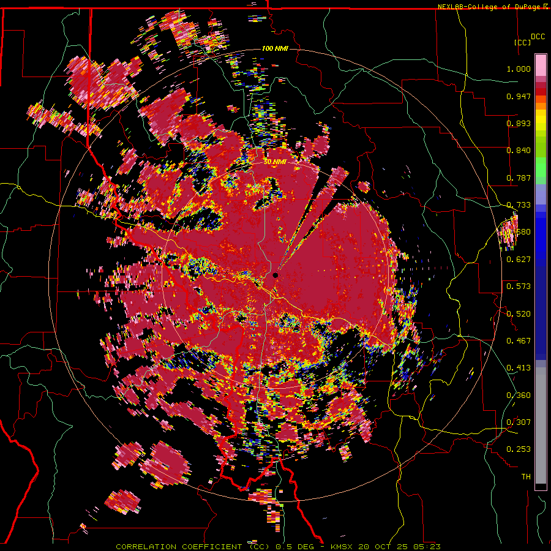Image resolution: width=551 pixels, height=551 pixels.
Task: Click the 0.787 scale value
Action: coord(519,178)
